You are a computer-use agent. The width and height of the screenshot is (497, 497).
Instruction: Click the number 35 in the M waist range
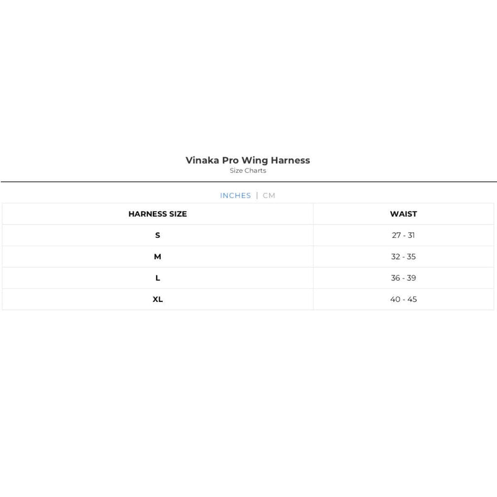click(x=411, y=257)
